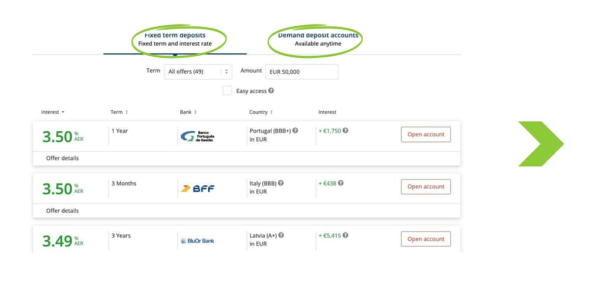Click the BFF bank logo

pos(198,188)
